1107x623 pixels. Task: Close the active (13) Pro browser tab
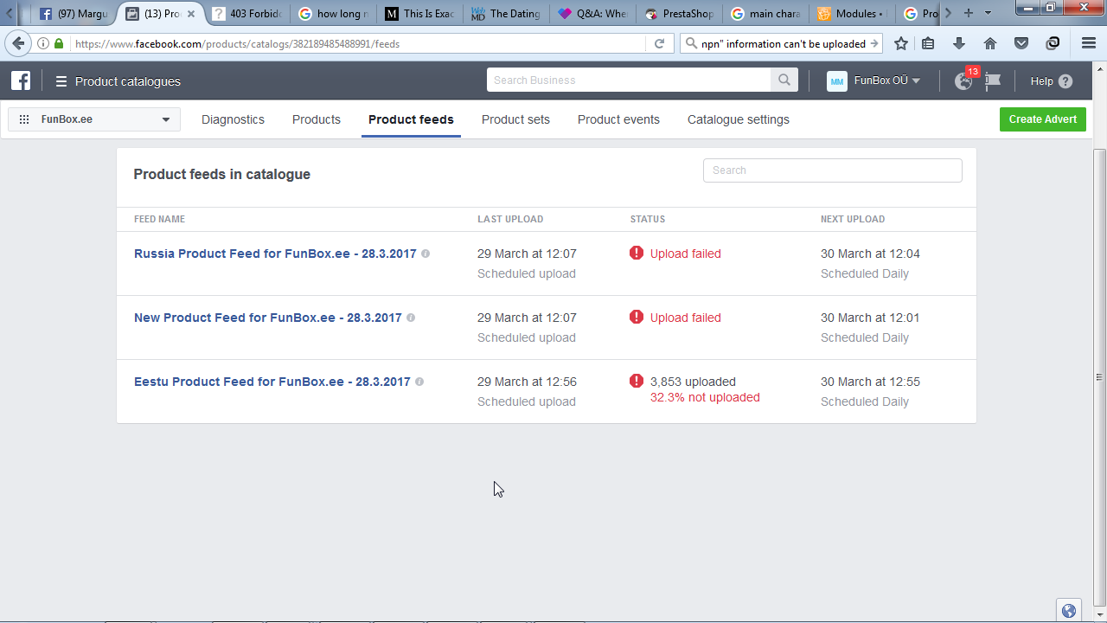click(x=191, y=14)
